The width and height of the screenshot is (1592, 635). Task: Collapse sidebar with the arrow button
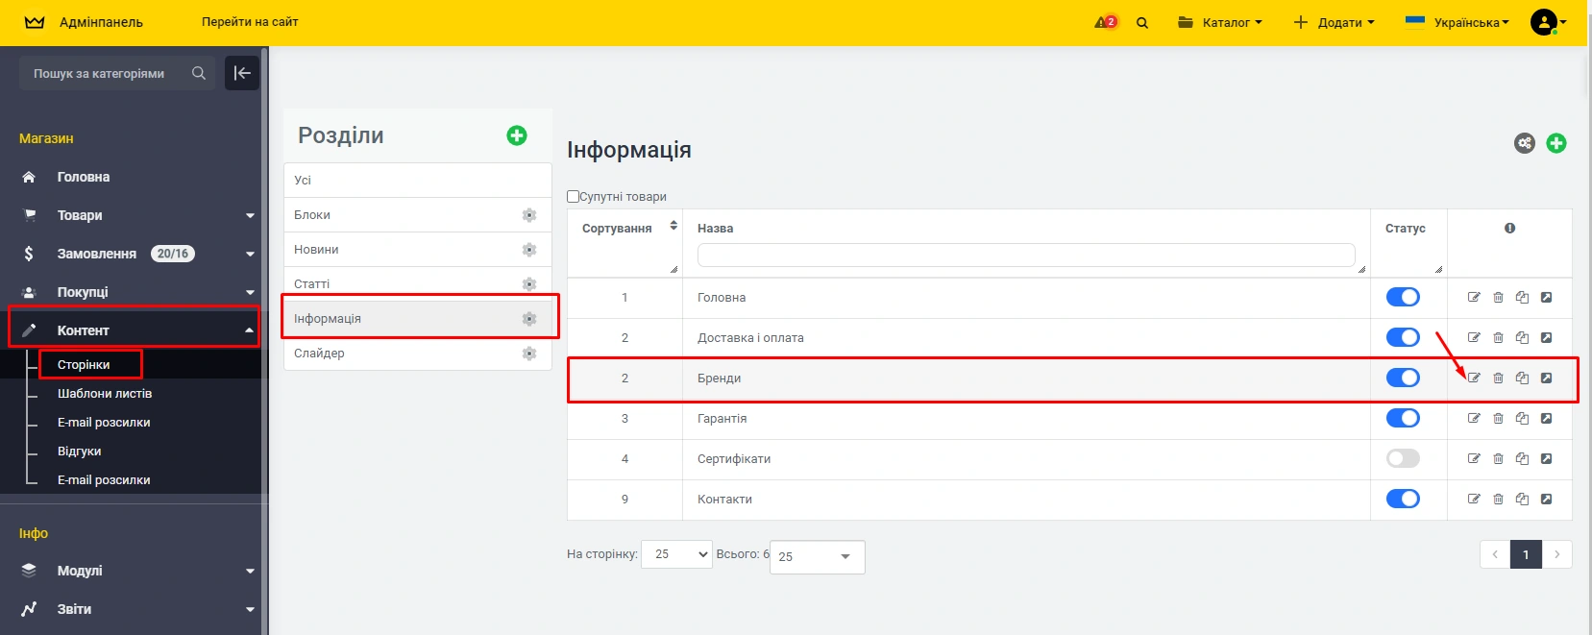(242, 73)
